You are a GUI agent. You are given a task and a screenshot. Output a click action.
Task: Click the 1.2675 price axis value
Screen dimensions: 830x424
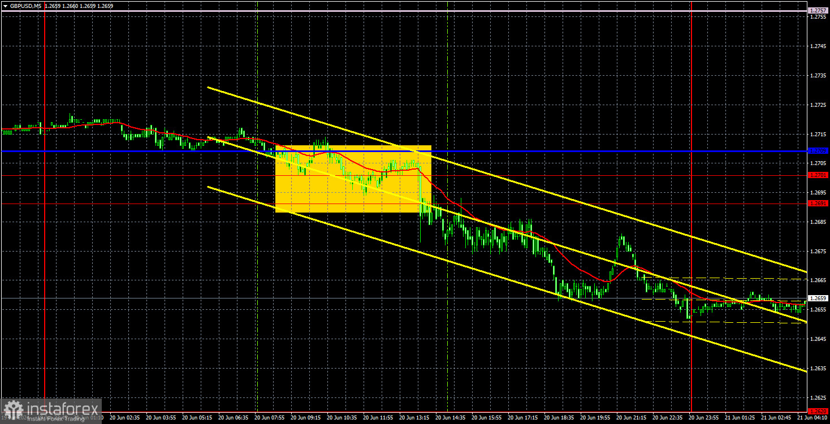(818, 251)
